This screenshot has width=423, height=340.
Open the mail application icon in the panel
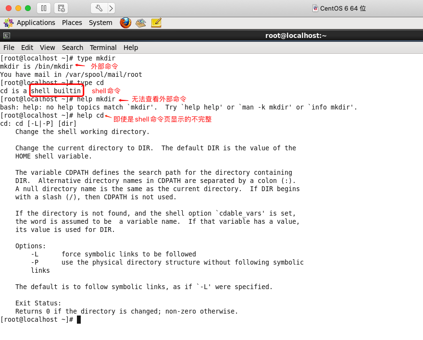click(141, 23)
